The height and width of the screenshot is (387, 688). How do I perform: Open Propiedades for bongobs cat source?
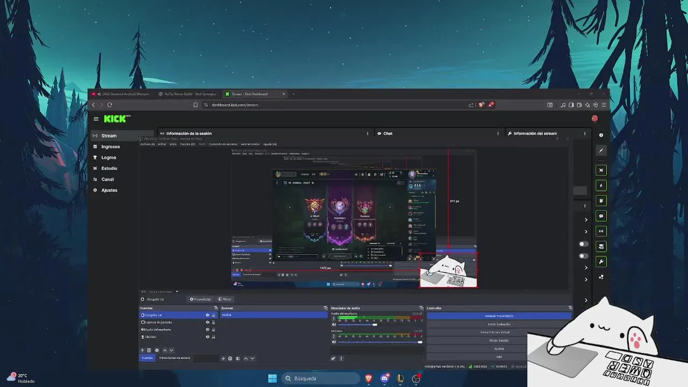tap(200, 299)
